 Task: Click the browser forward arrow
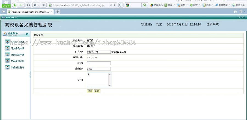tap(21, 5)
